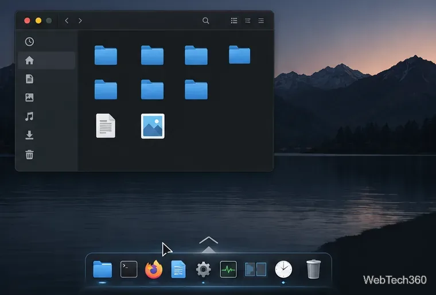Viewport: 436px width, 295px height.
Task: Open the hamburger menu in the toolbar
Action: click(261, 21)
